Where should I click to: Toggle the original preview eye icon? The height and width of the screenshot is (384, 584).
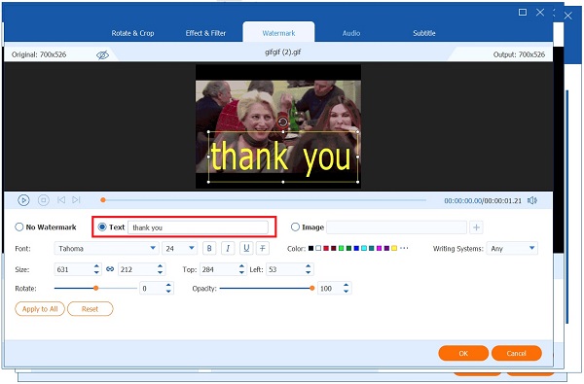coord(102,55)
